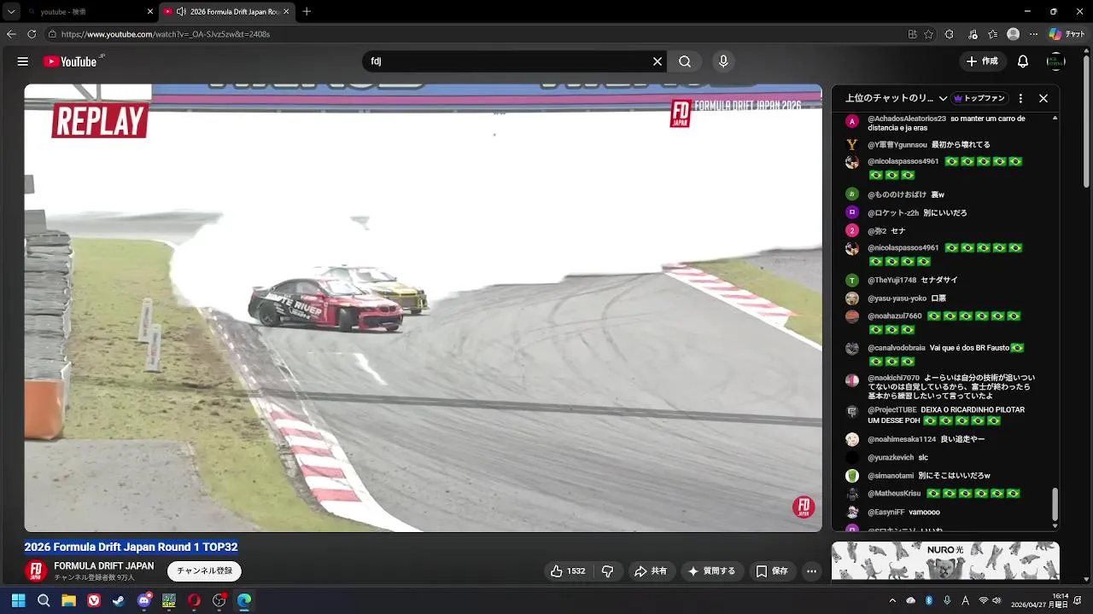Image resolution: width=1093 pixels, height=614 pixels.
Task: Click chat message from @AchadosAleatorios23
Action: click(935, 124)
